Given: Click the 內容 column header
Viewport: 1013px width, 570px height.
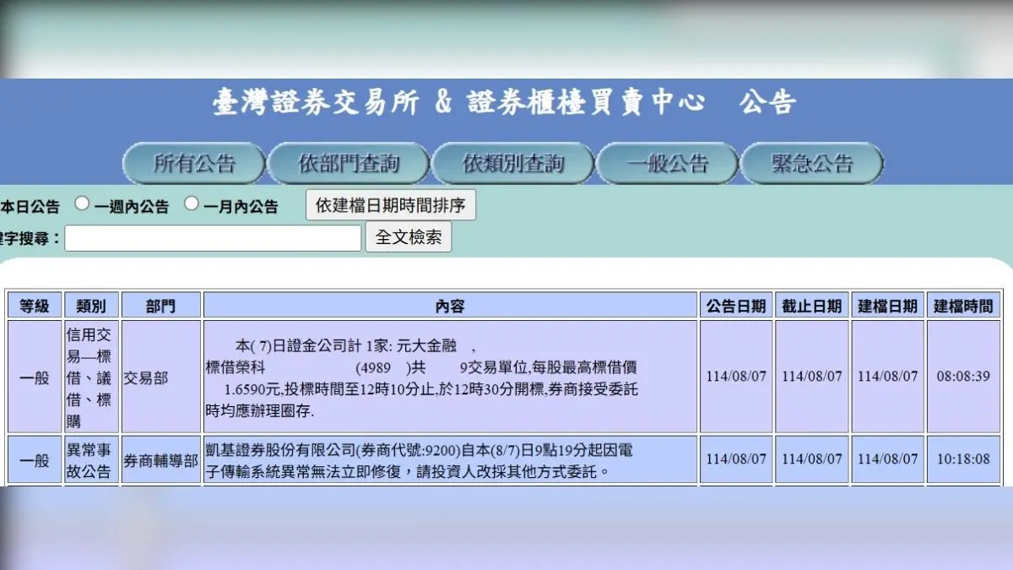Looking at the screenshot, I should coord(449,305).
